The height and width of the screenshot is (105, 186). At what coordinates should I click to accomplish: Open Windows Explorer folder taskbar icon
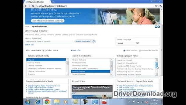[x=57, y=102]
